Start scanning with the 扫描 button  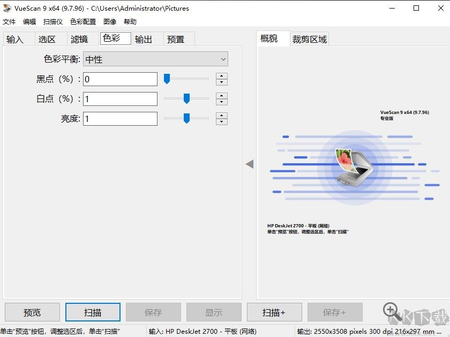(x=92, y=312)
